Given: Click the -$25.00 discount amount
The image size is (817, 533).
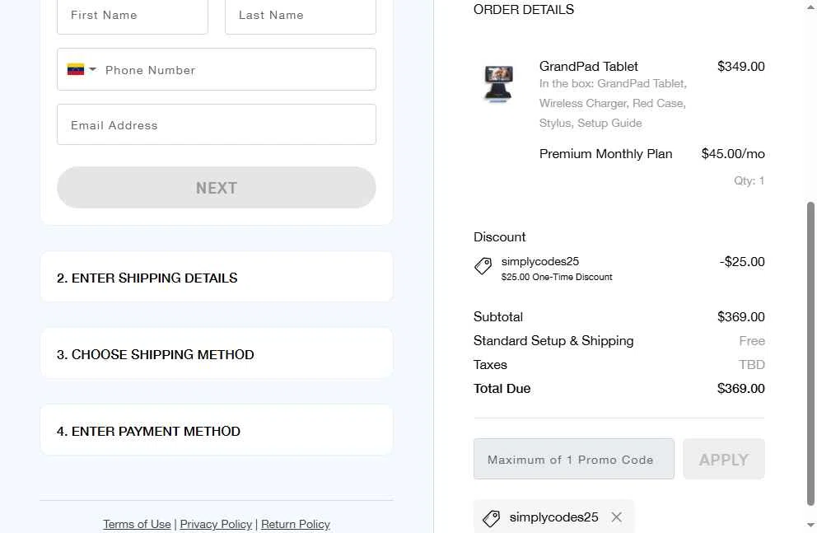Looking at the screenshot, I should pyautogui.click(x=742, y=261).
